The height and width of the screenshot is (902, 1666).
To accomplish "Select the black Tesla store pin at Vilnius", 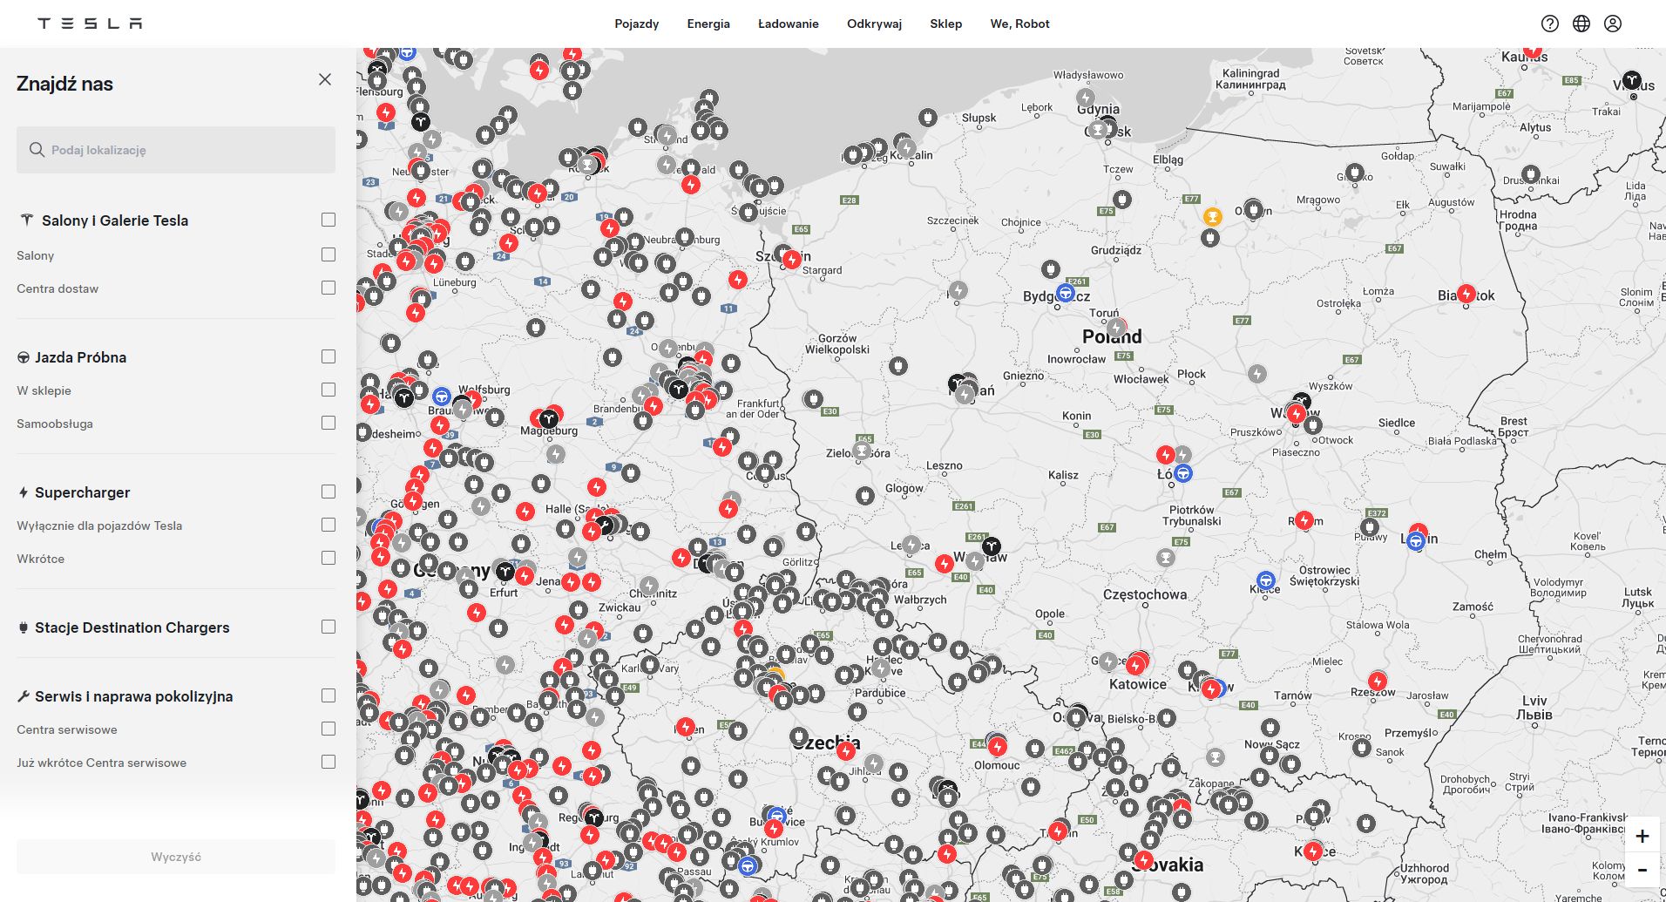I will pyautogui.click(x=1632, y=80).
